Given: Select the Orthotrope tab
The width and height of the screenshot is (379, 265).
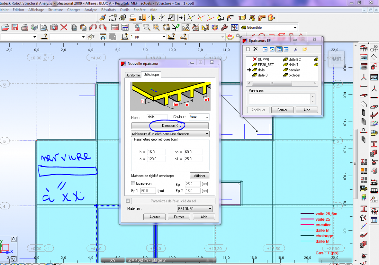Looking at the screenshot, I should (151, 75).
